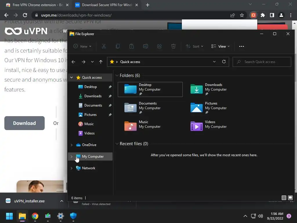The height and width of the screenshot is (223, 297).
Task: Expand the OneDrive tree node
Action: click(x=72, y=145)
